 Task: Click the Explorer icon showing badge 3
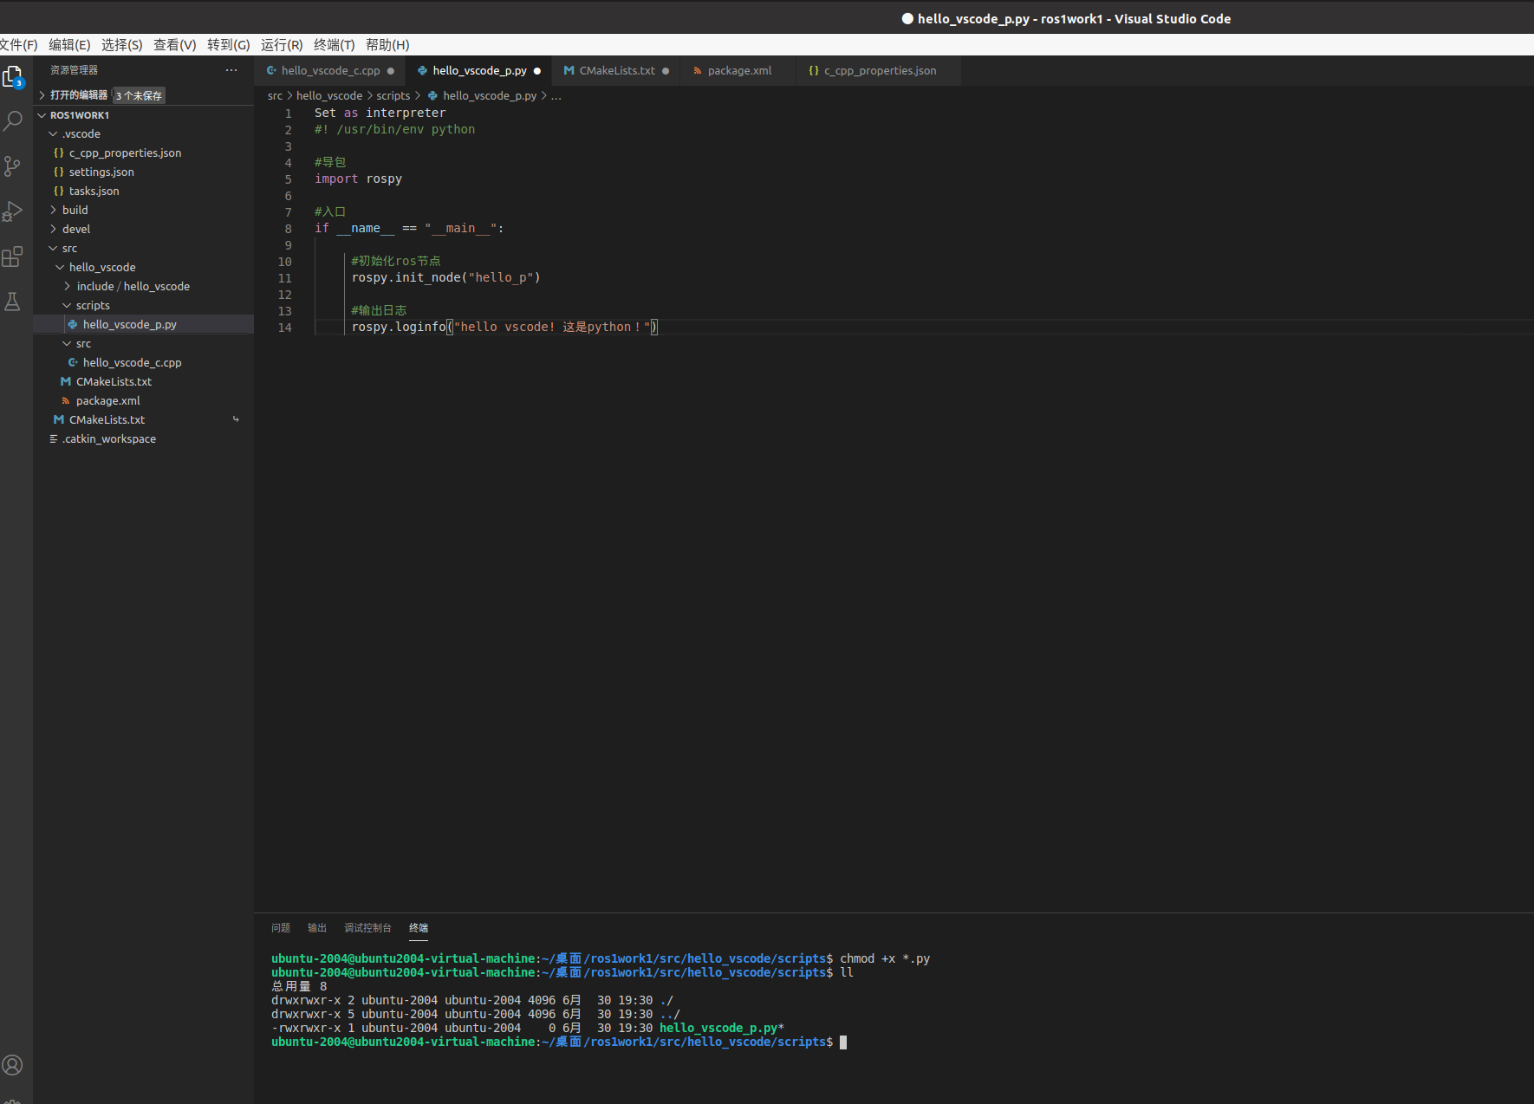(x=13, y=76)
